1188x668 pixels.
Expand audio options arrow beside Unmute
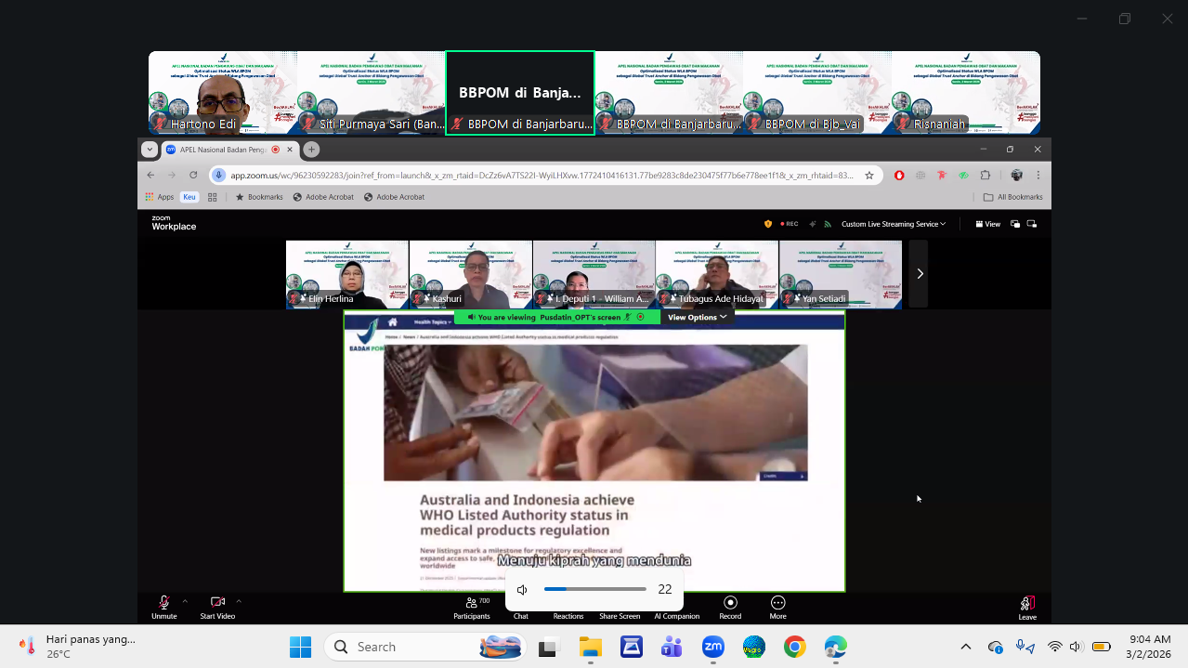pos(185,601)
